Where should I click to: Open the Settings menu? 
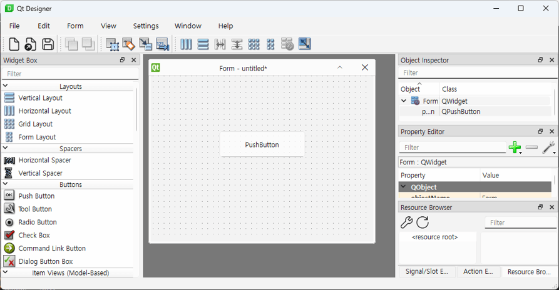[146, 26]
